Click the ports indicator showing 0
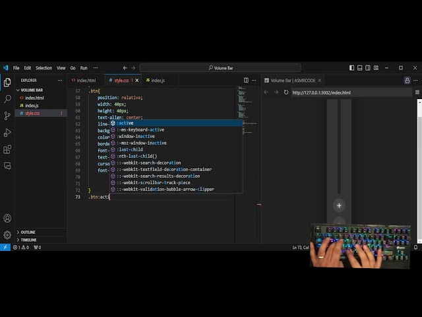This screenshot has width=422, height=317. (x=38, y=247)
